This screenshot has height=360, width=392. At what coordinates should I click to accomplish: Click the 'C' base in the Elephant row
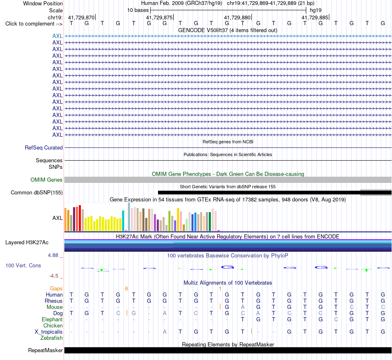336,319
